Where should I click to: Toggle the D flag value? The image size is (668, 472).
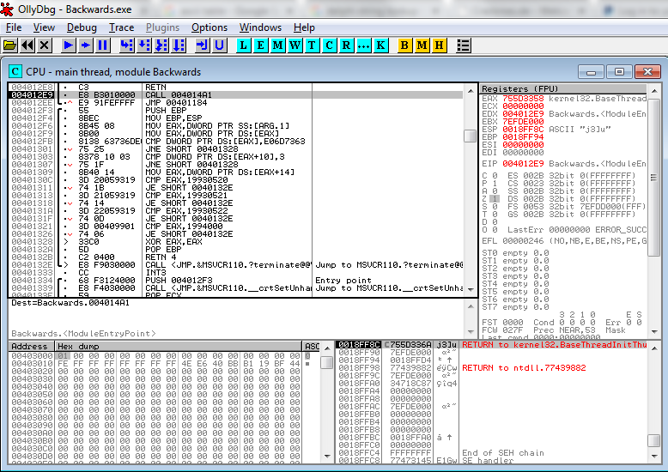click(x=495, y=222)
